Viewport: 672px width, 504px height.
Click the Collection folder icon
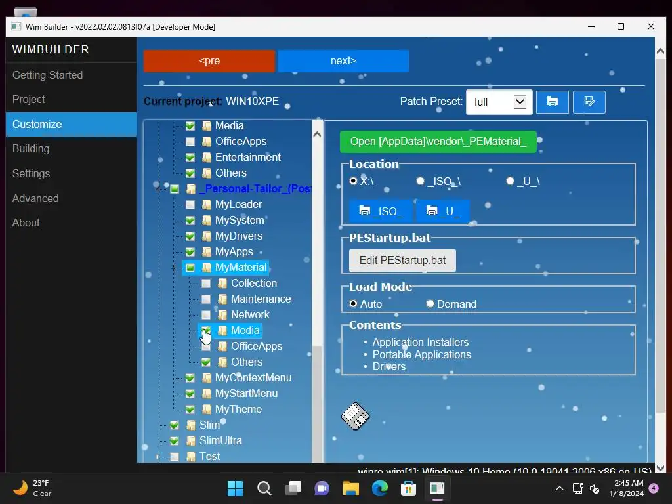tap(222, 283)
